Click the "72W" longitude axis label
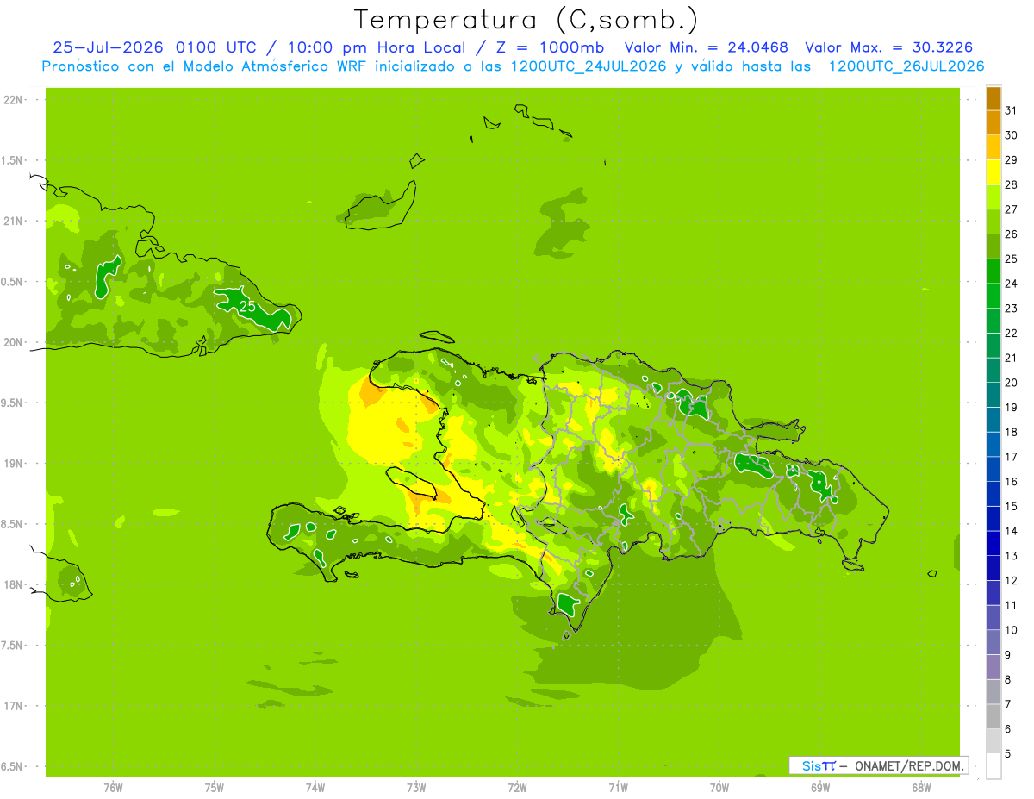 coord(517,788)
